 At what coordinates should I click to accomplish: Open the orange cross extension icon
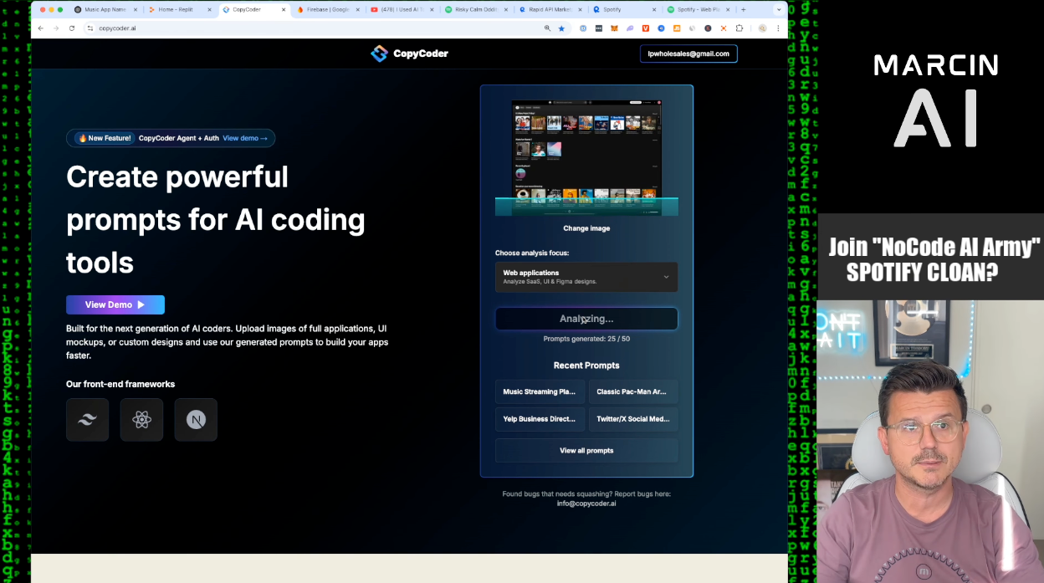pyautogui.click(x=724, y=28)
